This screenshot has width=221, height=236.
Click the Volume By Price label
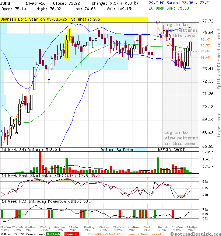tap(117, 150)
